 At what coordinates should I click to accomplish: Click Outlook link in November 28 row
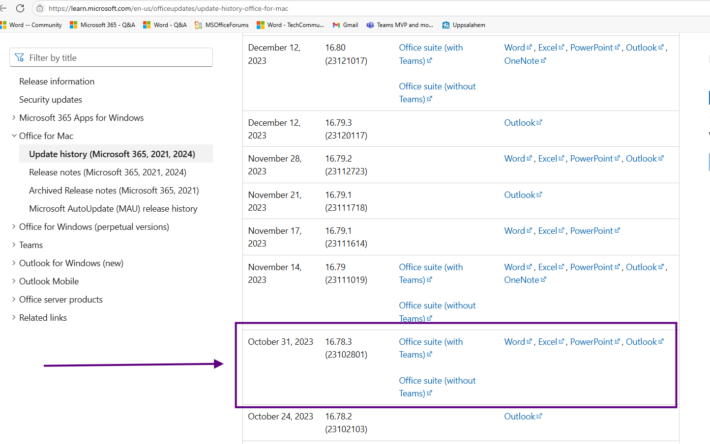pyautogui.click(x=645, y=159)
